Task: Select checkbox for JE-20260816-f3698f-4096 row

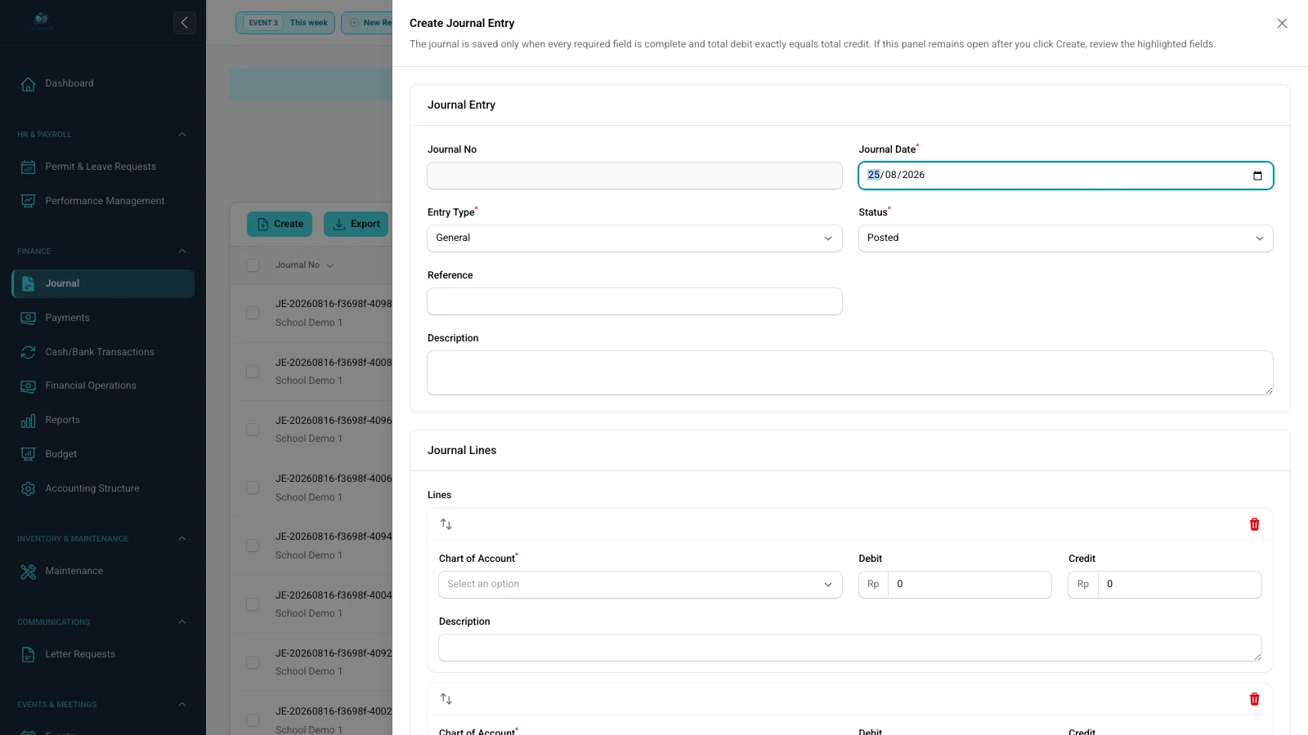Action: pos(253,430)
